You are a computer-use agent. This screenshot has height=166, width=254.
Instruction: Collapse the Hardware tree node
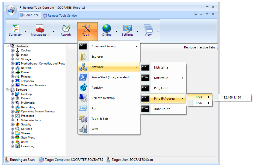(7, 46)
